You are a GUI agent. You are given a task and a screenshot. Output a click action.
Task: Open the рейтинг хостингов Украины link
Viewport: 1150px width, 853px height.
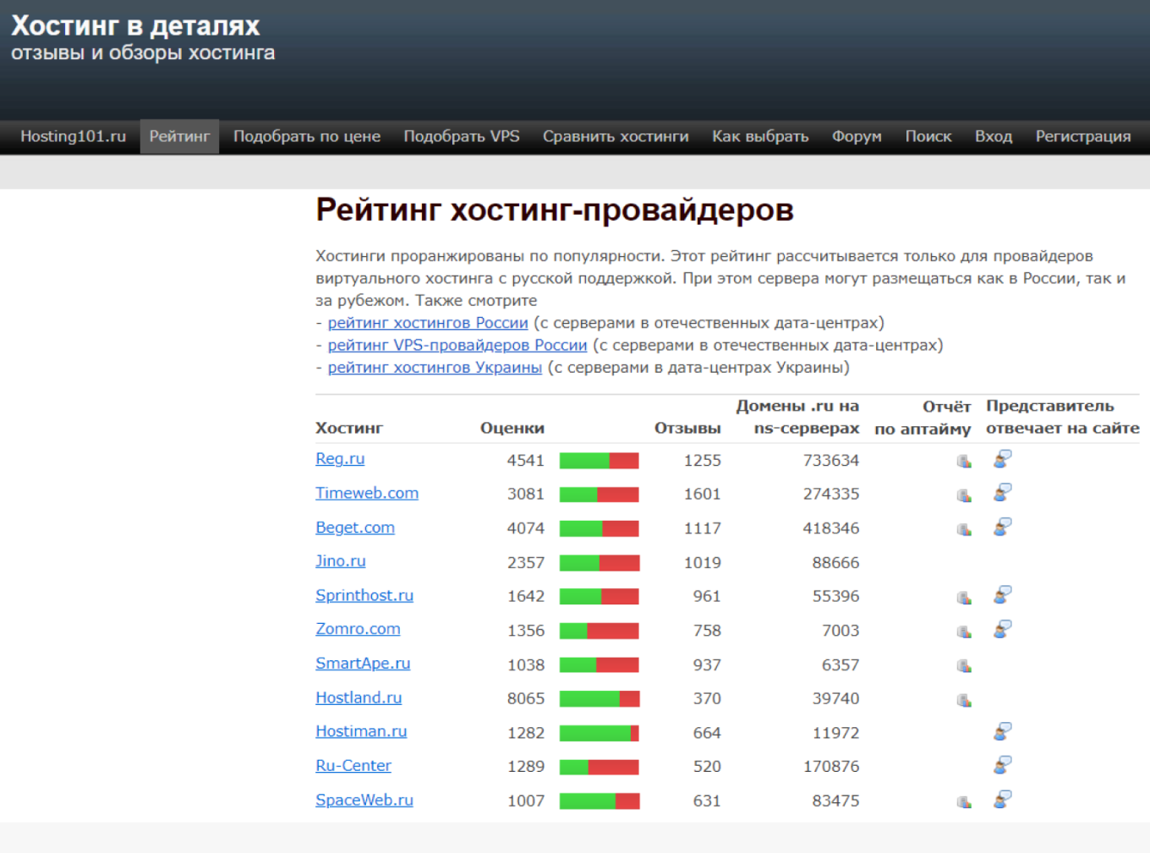click(x=434, y=367)
